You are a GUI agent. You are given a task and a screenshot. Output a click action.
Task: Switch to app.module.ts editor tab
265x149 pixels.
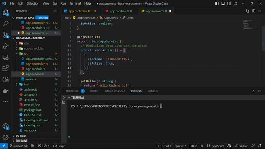point(120,11)
